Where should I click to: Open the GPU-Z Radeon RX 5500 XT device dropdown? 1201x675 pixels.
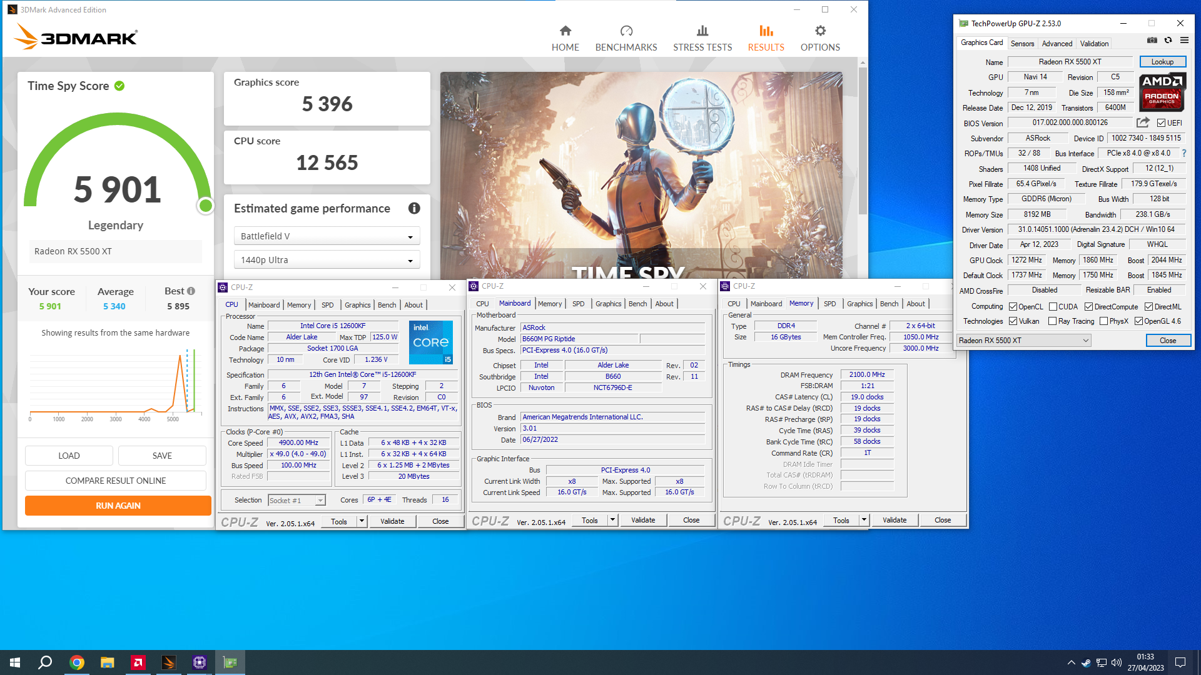pos(1023,341)
